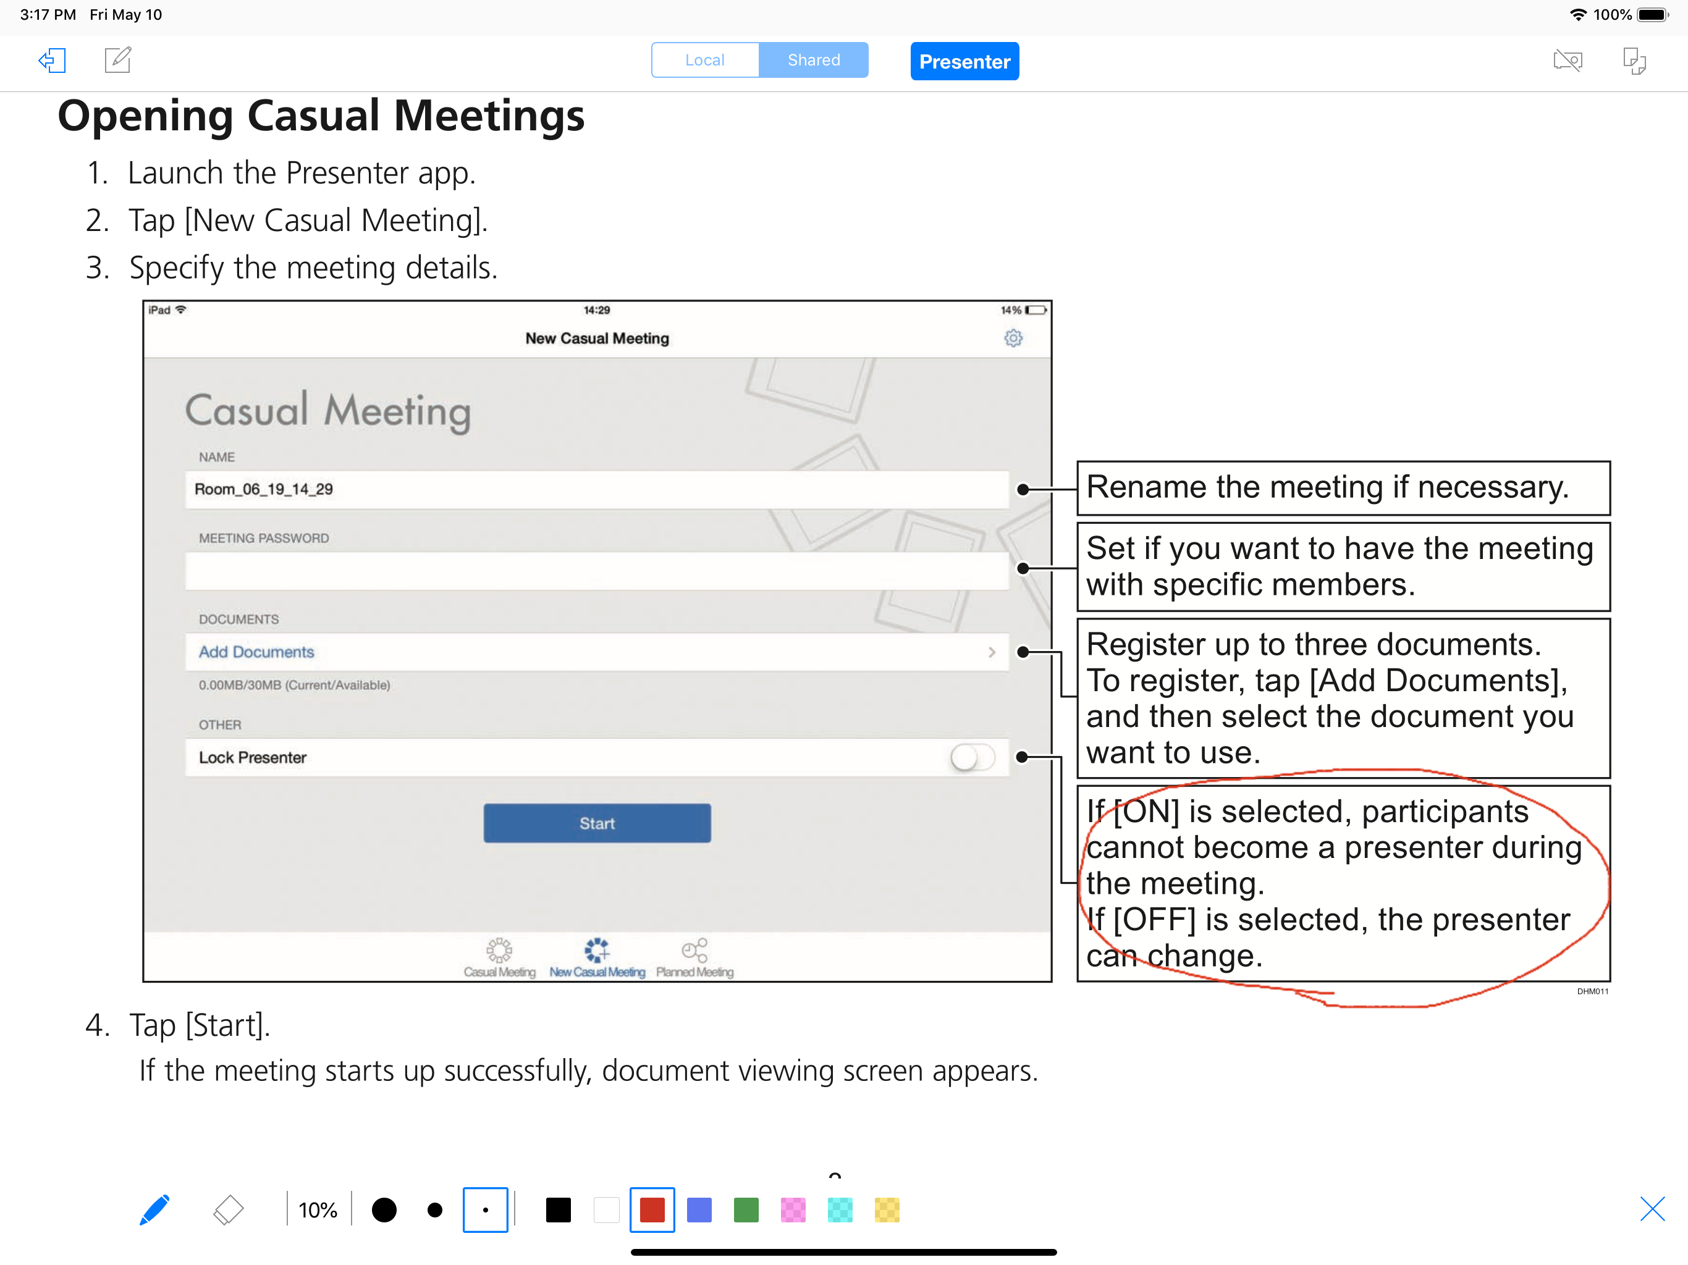Screen dimensions: 1688x1265
Task: Tap the blue Start button
Action: (597, 823)
